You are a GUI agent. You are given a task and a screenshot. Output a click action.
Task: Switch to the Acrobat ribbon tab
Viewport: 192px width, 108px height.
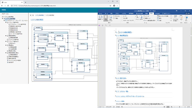(x=157, y=13)
